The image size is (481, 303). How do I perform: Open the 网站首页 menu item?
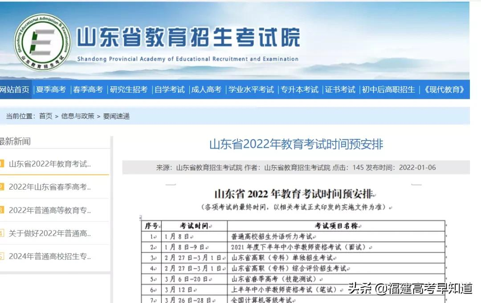coord(15,89)
